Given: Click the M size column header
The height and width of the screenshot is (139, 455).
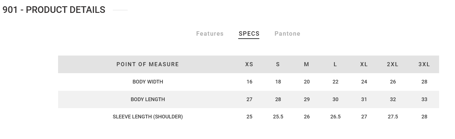Looking at the screenshot, I should click(307, 64).
